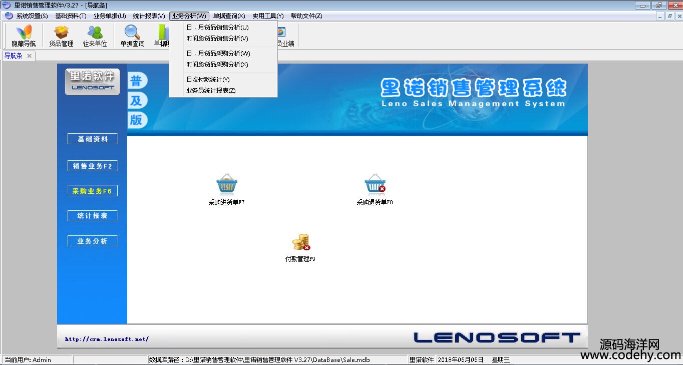
Task: Open the 统计报表(V) menu
Action: [x=149, y=16]
